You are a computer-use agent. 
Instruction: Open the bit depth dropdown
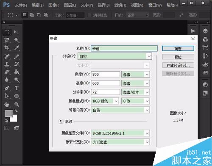coord(135,101)
